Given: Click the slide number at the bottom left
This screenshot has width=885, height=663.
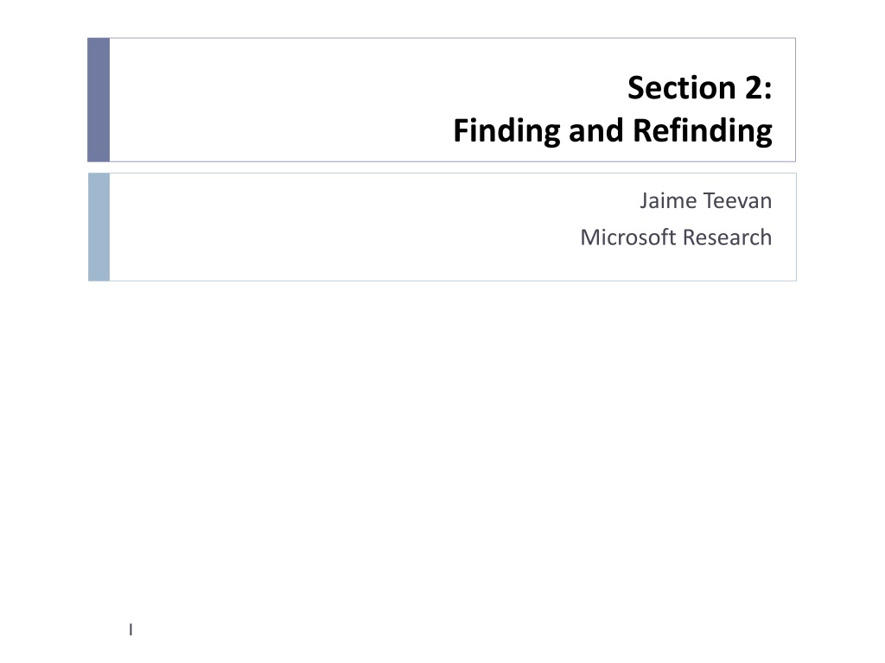Looking at the screenshot, I should click(x=131, y=629).
